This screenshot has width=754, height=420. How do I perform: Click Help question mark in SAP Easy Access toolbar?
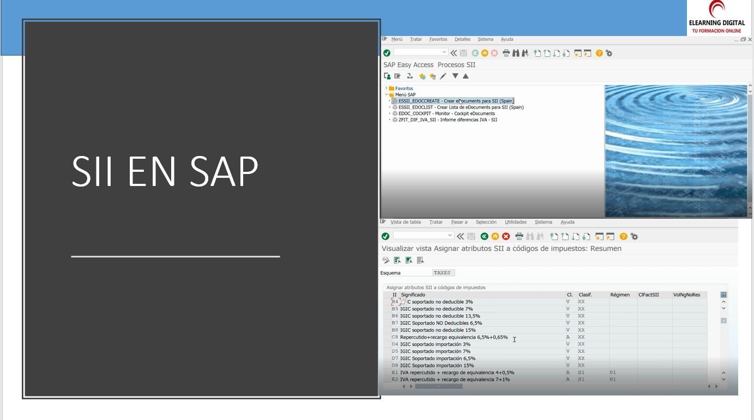tap(599, 53)
